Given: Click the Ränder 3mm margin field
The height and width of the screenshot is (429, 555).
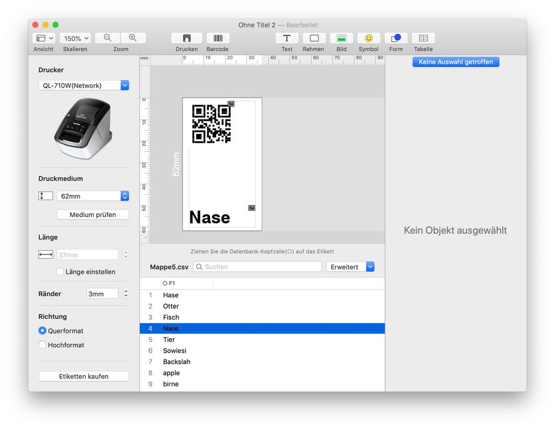Looking at the screenshot, I should pyautogui.click(x=102, y=294).
